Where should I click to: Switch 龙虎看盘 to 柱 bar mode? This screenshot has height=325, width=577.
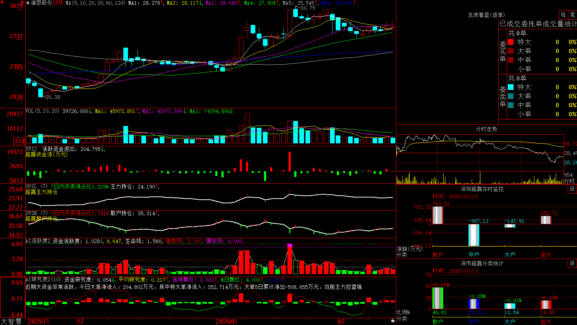563,14
